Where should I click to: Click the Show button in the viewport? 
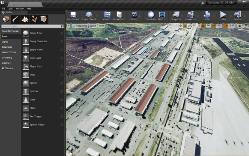[102, 26]
